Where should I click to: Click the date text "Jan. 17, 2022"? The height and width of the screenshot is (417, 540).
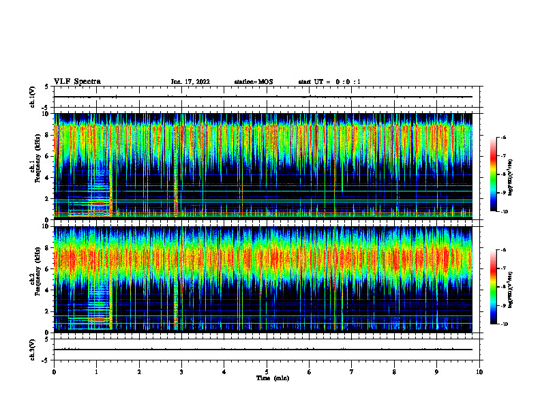[x=190, y=82]
